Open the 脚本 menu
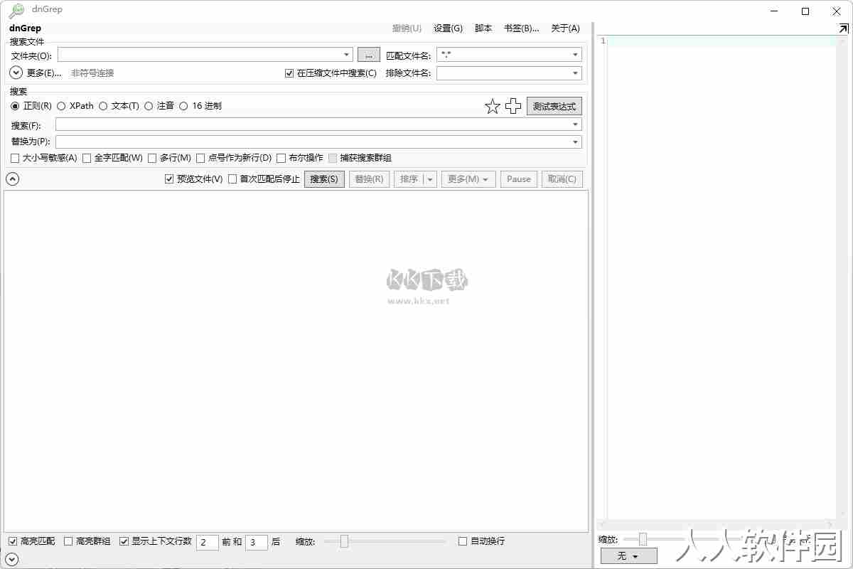The image size is (853, 569). 483,28
